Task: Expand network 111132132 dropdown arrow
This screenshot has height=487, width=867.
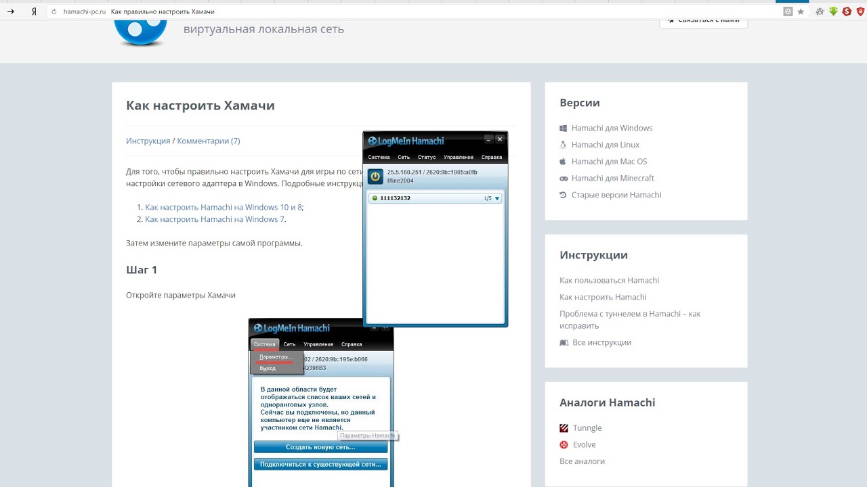Action: pyautogui.click(x=496, y=198)
